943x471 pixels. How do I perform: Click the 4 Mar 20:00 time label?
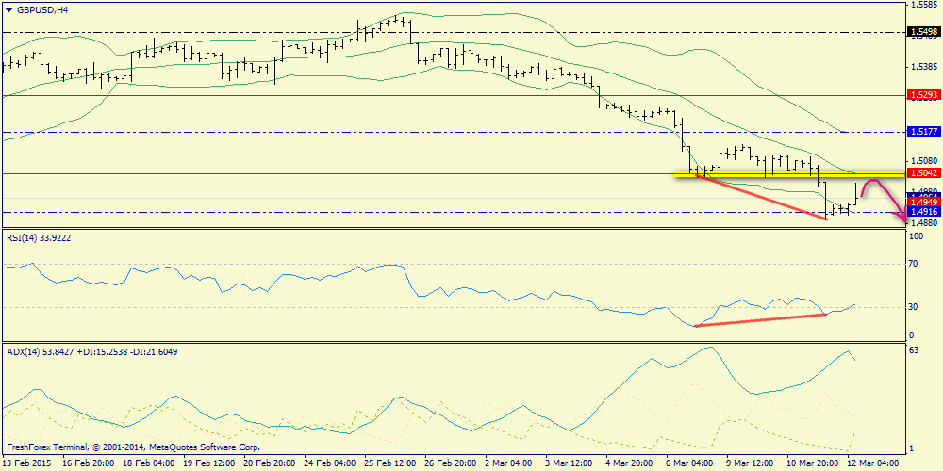(631, 463)
